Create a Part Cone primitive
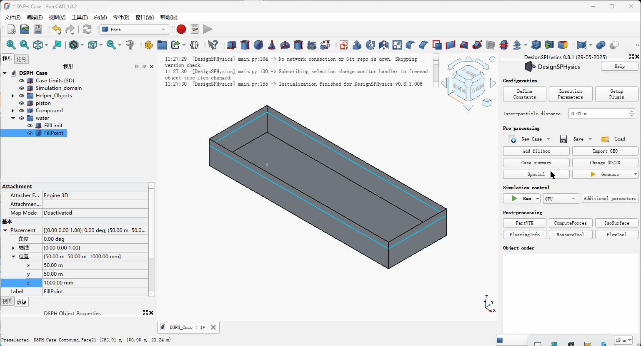The height and width of the screenshot is (346, 641). pyautogui.click(x=272, y=45)
